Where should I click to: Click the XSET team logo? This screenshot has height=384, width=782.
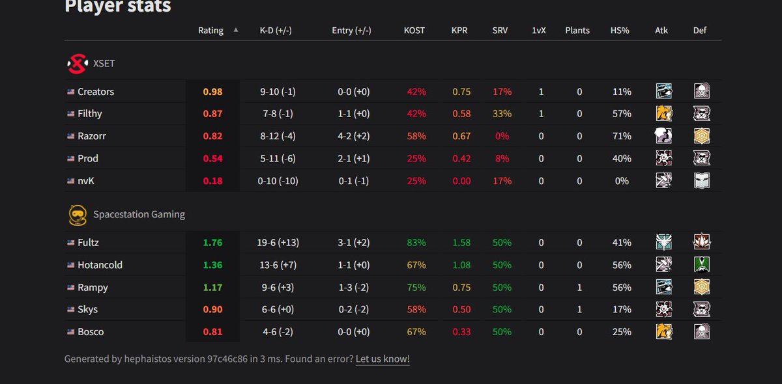coord(77,64)
